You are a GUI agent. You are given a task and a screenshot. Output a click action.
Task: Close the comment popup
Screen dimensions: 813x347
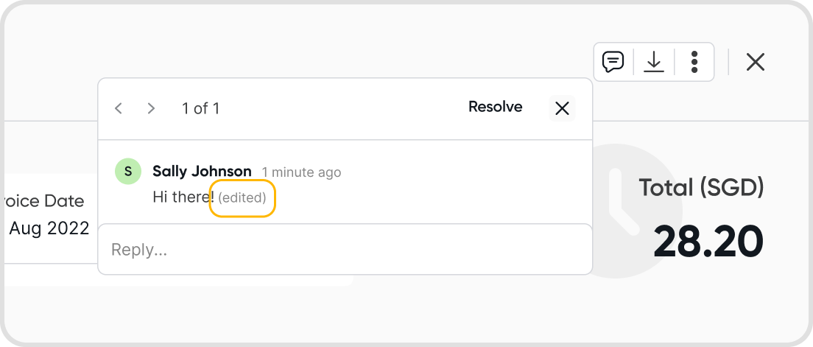click(x=562, y=108)
